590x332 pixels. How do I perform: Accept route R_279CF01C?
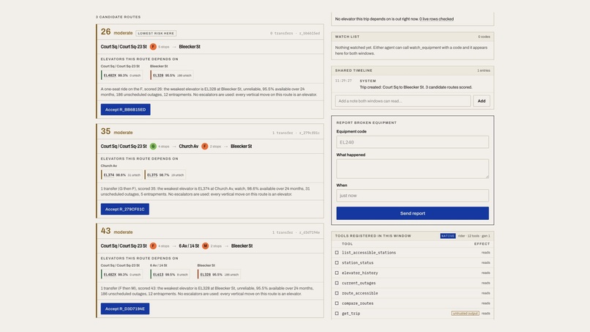[x=125, y=209]
